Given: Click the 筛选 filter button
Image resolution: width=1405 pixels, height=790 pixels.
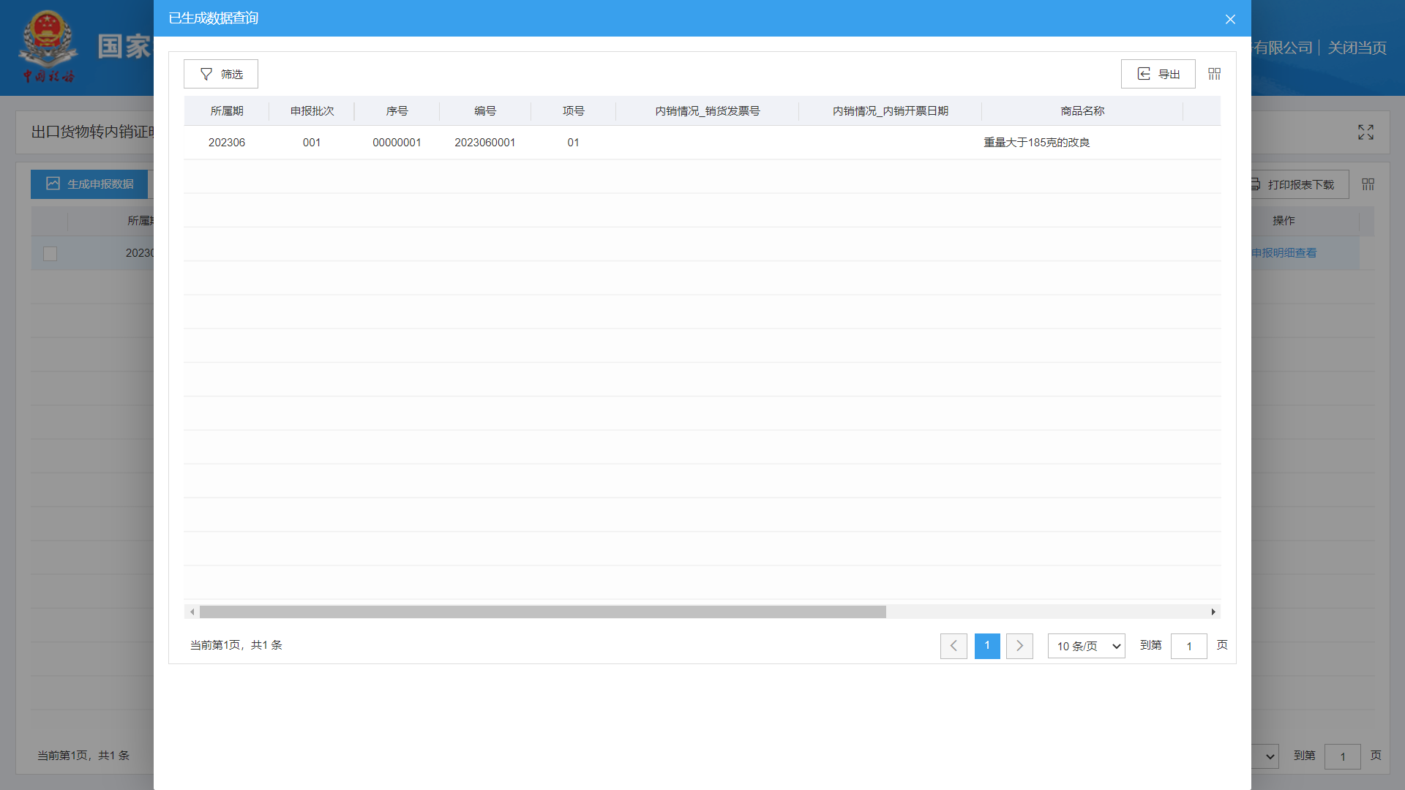Looking at the screenshot, I should pos(220,74).
